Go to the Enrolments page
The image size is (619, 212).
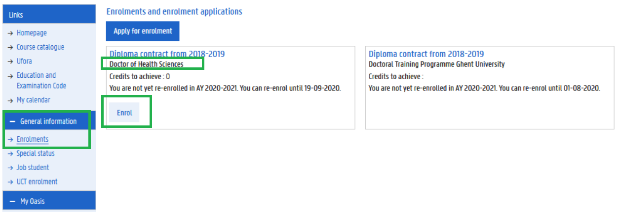[33, 139]
